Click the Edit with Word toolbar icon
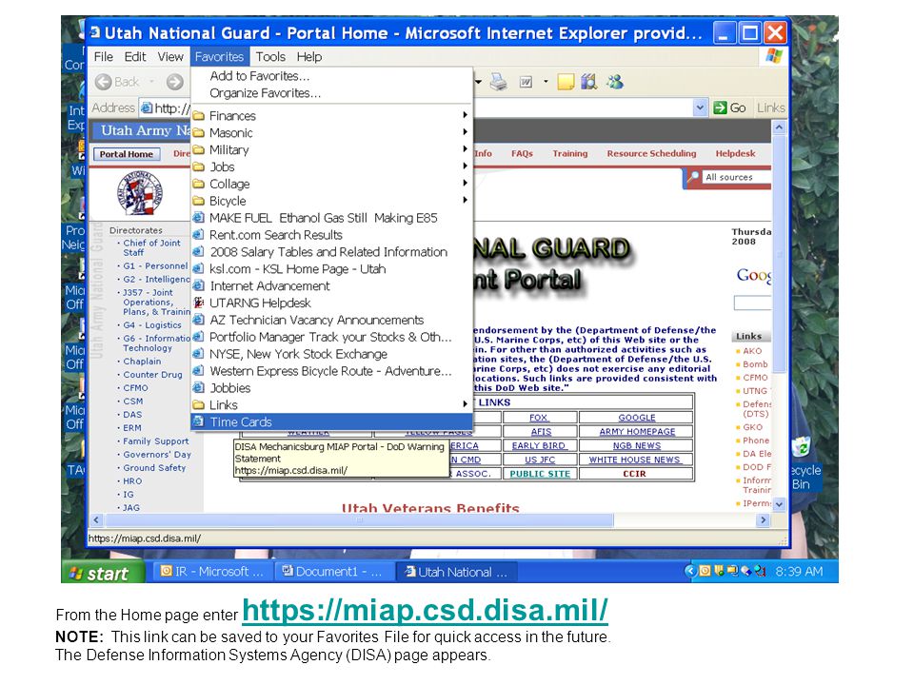Screen dimensions: 914x685 pyautogui.click(x=526, y=82)
